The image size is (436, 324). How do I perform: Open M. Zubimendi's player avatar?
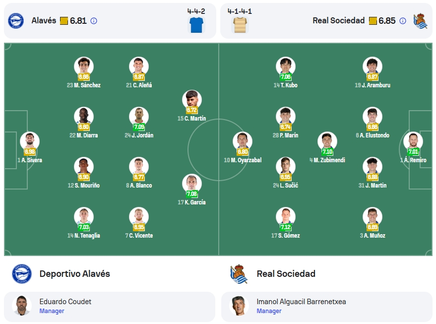[327, 141]
